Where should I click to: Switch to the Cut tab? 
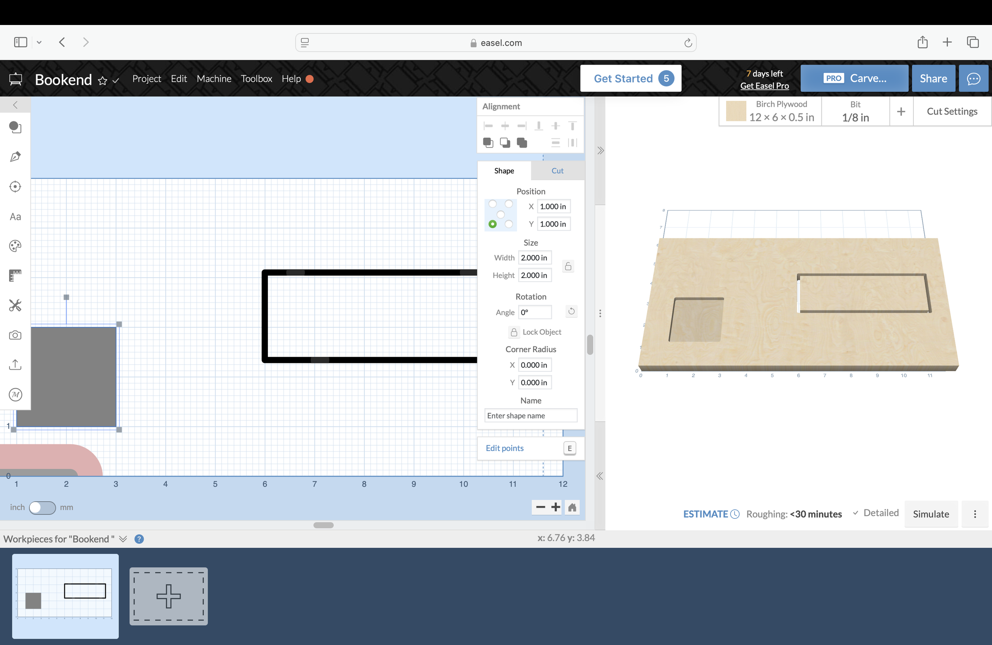(x=557, y=171)
